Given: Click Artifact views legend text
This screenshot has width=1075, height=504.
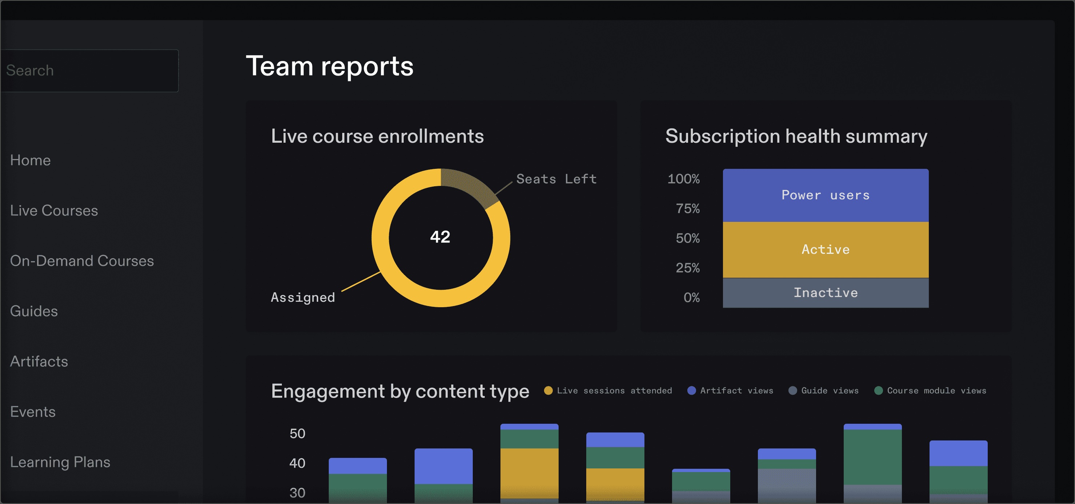Looking at the screenshot, I should point(736,391).
